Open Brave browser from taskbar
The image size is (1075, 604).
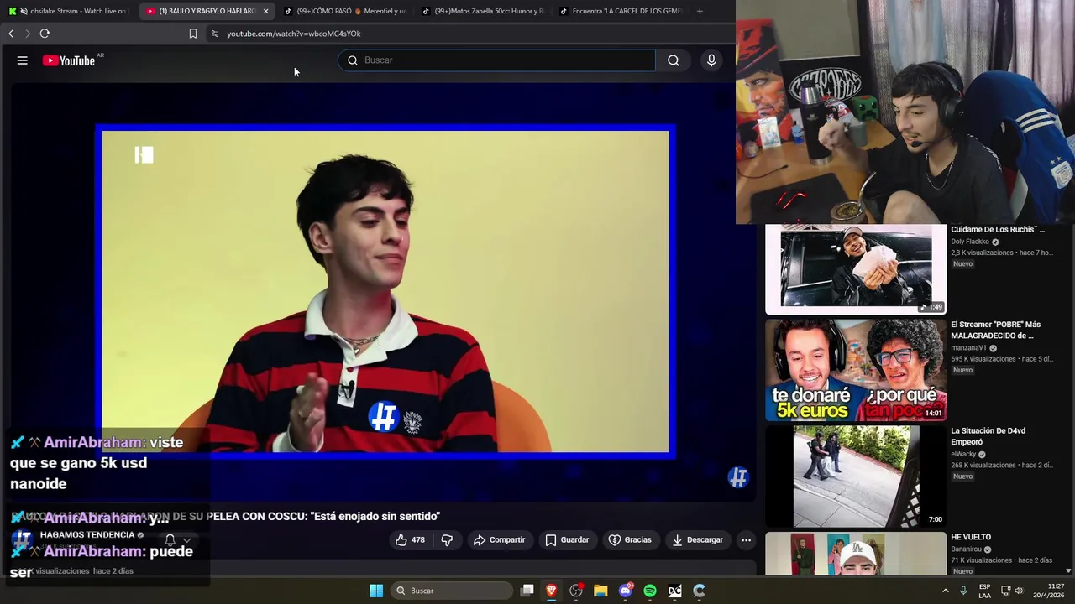point(552,591)
